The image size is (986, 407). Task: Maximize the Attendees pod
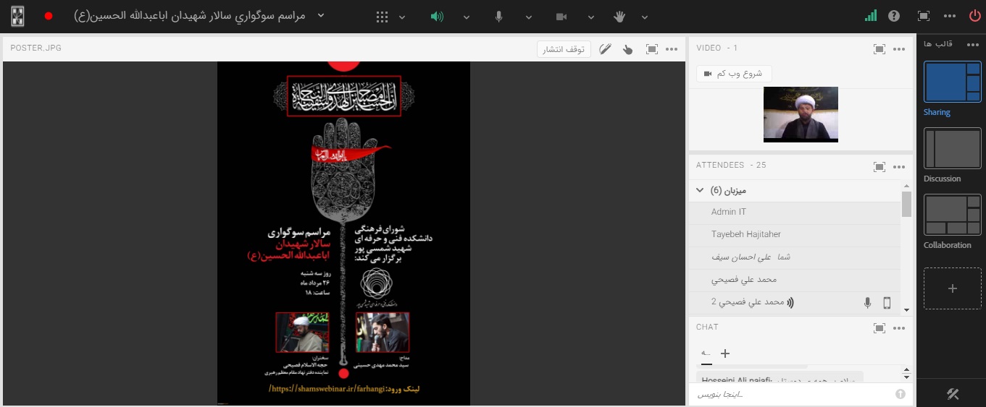[880, 166]
